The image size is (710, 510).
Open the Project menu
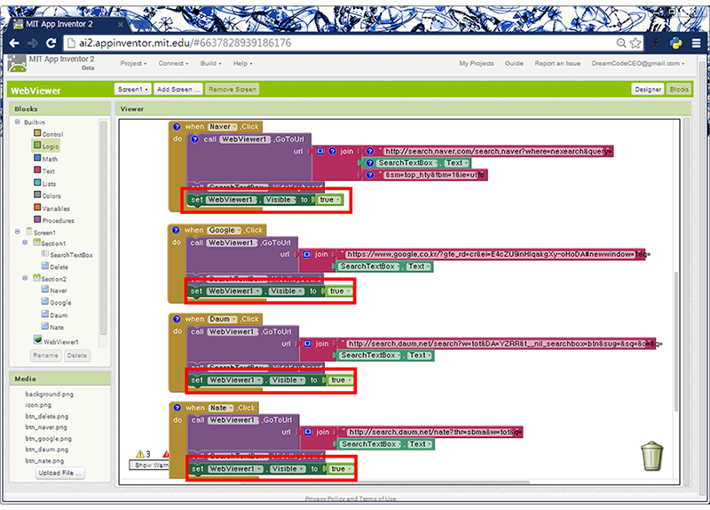(x=133, y=63)
